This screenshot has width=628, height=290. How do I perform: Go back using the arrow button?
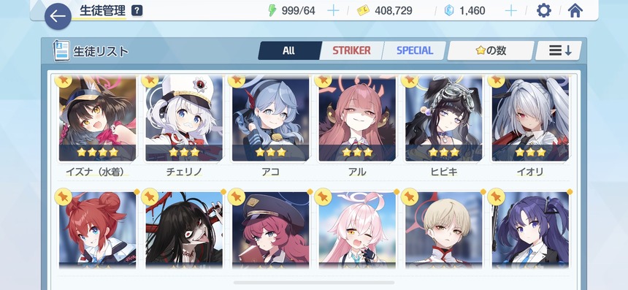pyautogui.click(x=58, y=16)
